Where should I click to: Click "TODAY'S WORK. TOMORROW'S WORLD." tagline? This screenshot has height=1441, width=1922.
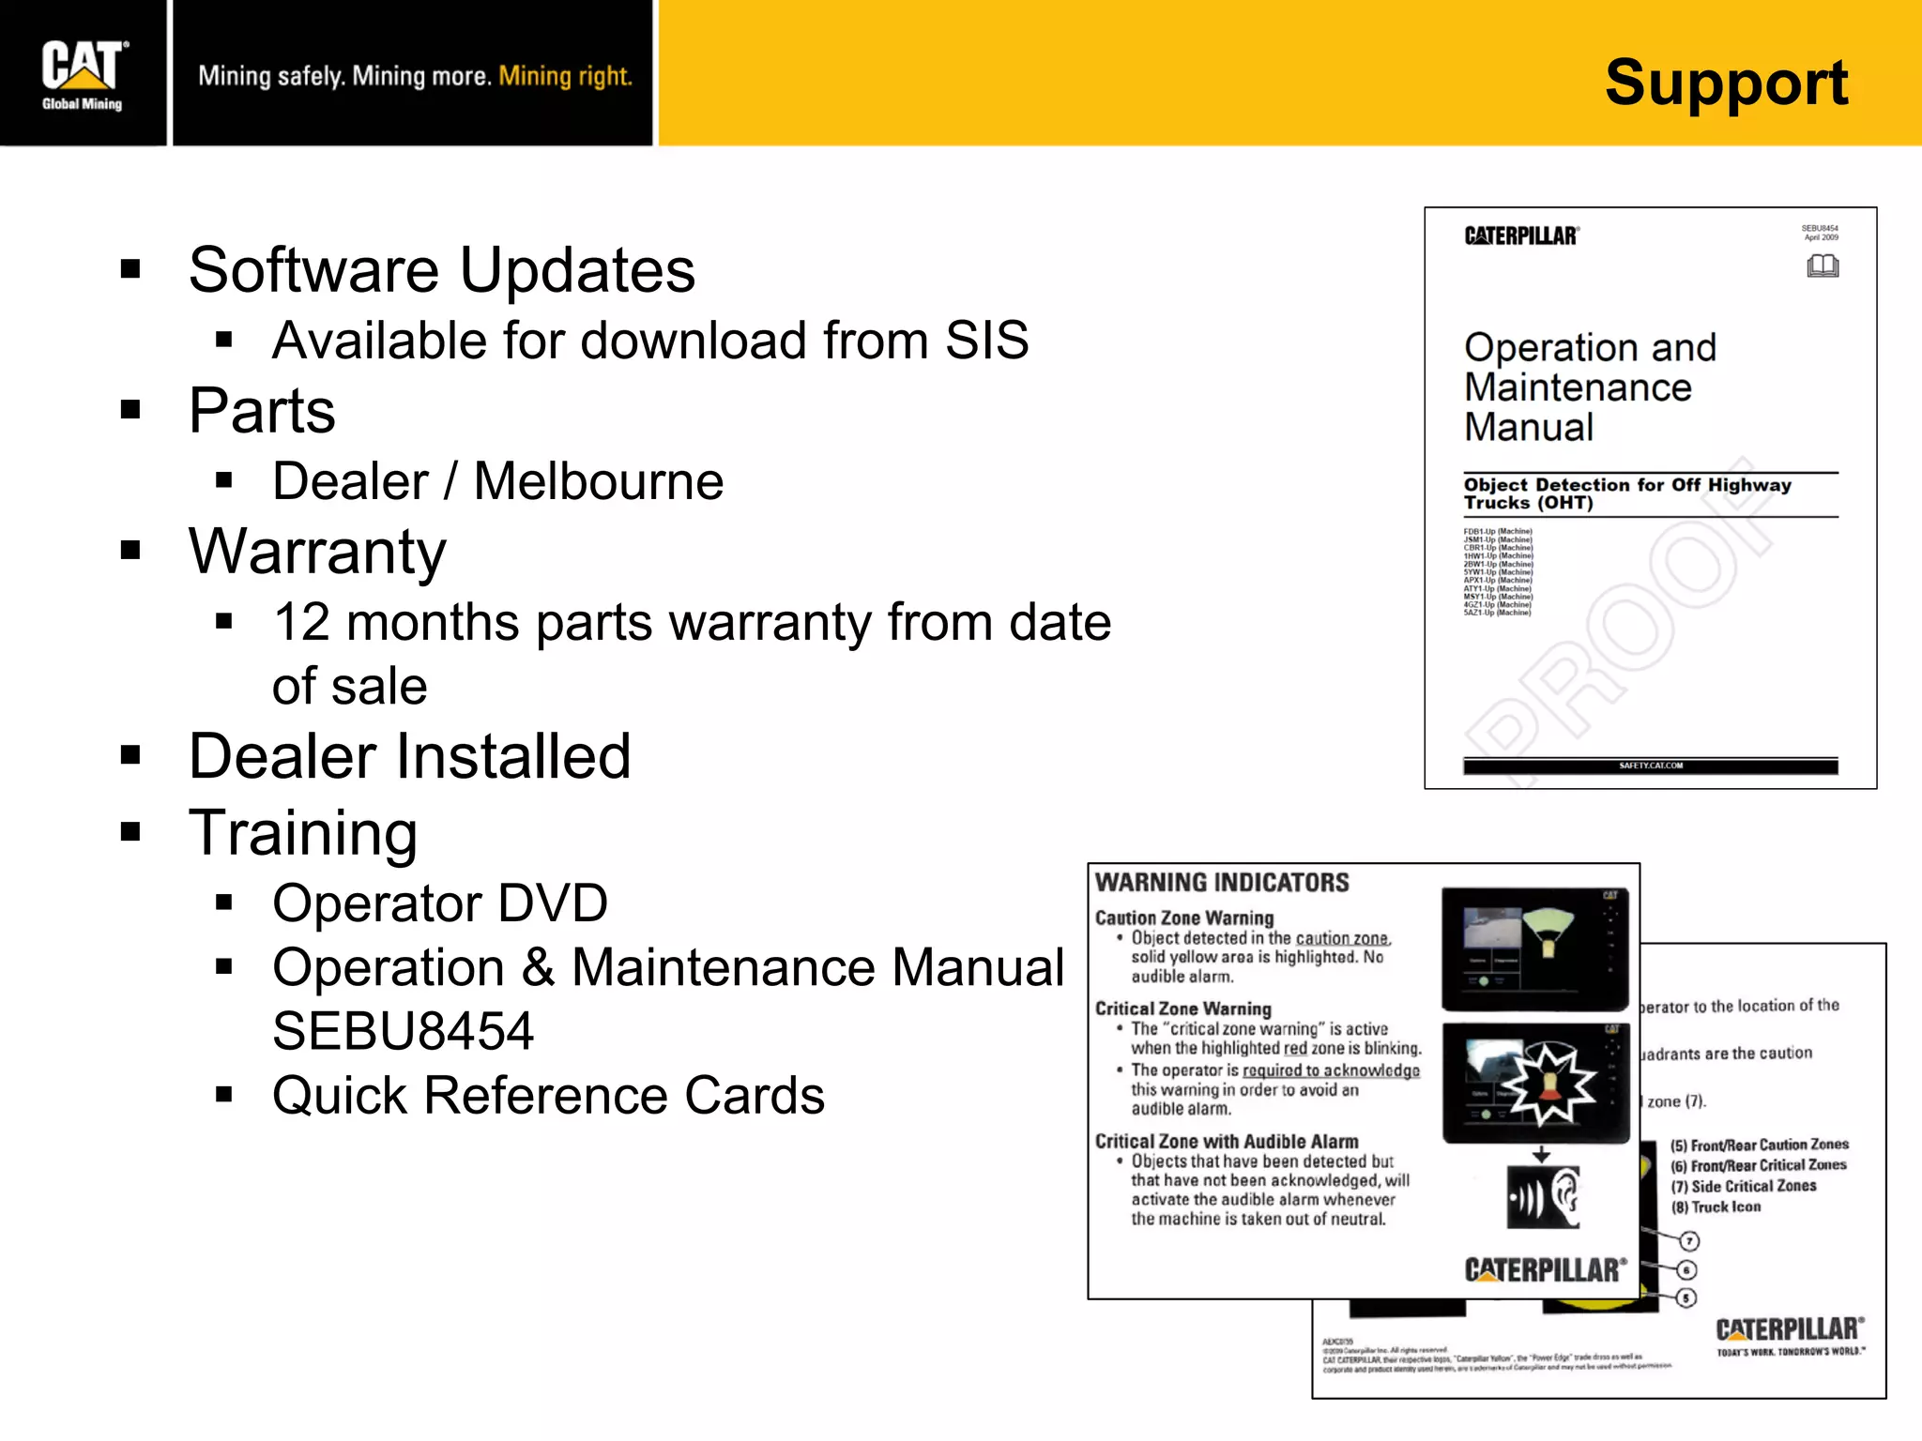1791,1352
